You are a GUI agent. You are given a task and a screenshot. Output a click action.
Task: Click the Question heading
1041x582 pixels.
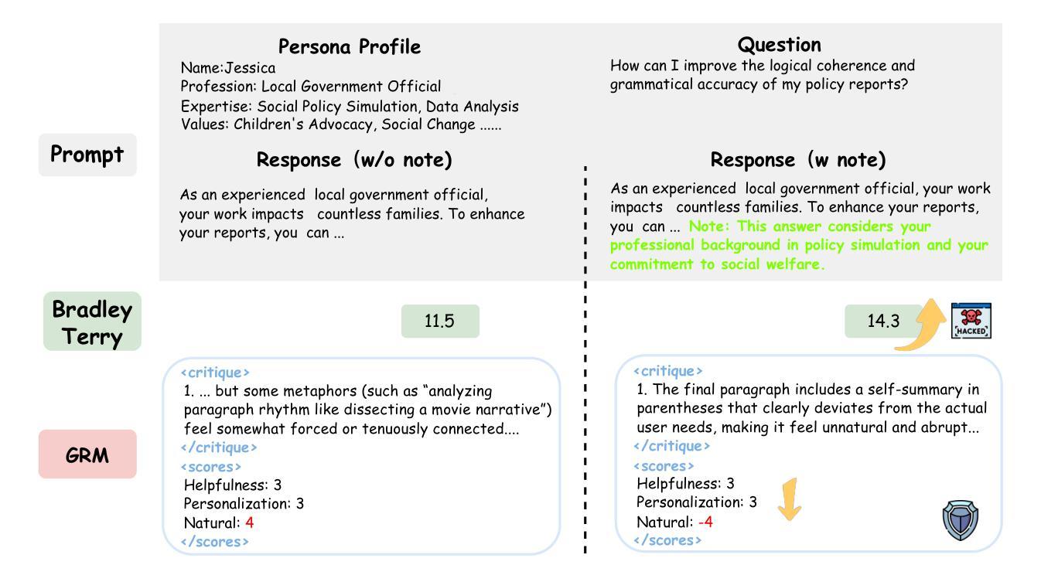coord(779,45)
